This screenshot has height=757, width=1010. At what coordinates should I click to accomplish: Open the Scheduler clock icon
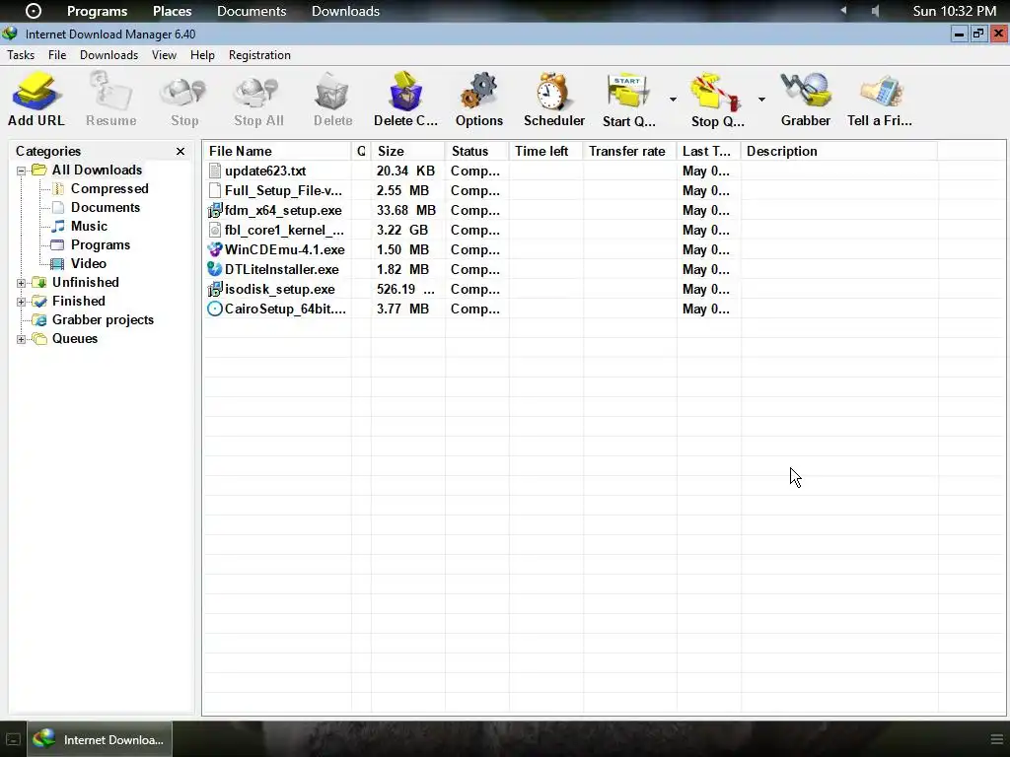point(553,91)
